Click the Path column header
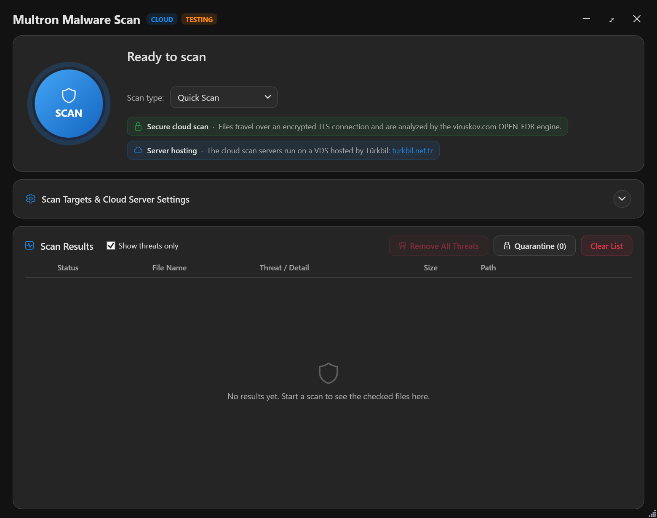The width and height of the screenshot is (657, 518). [x=488, y=268]
